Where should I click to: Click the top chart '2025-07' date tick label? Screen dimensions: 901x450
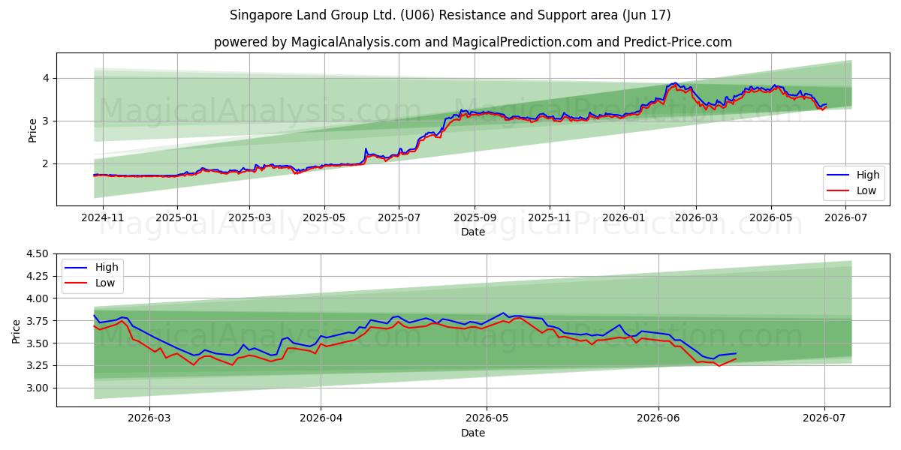click(399, 217)
